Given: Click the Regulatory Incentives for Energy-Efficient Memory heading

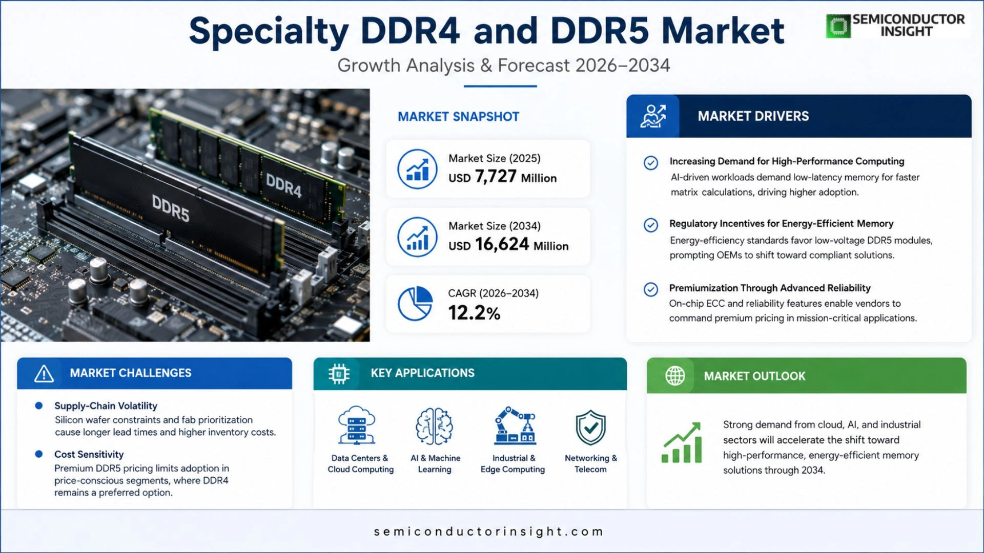Looking at the screenshot, I should pos(782,224).
